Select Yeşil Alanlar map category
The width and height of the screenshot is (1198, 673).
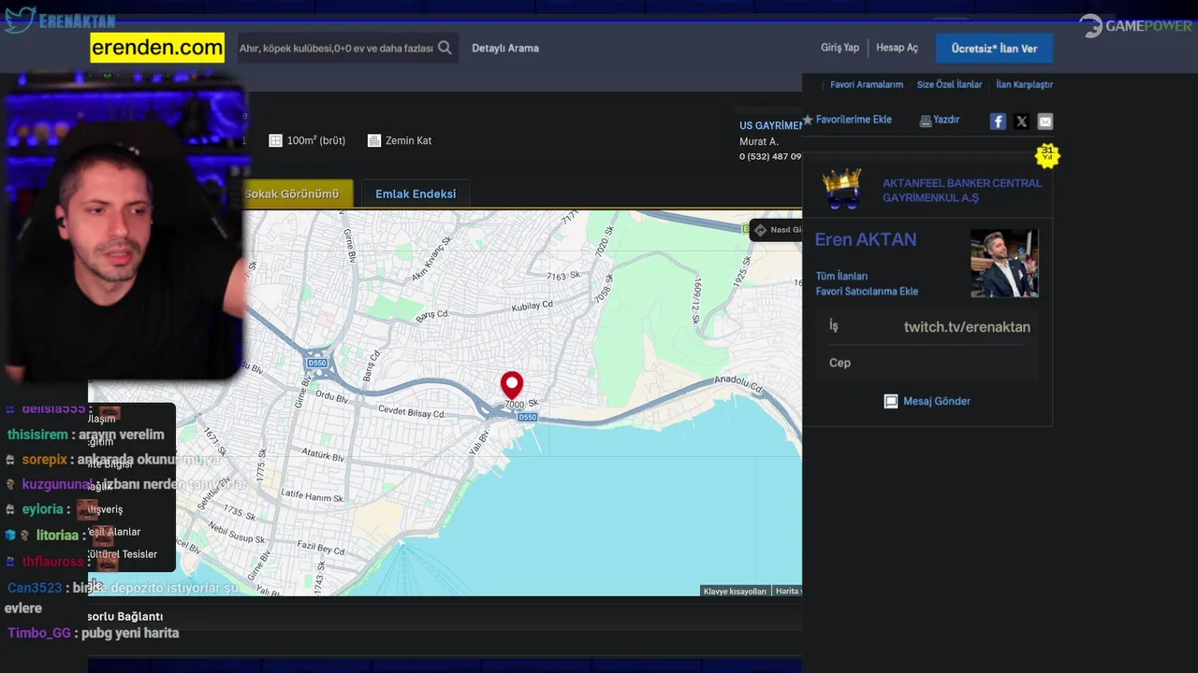113,532
